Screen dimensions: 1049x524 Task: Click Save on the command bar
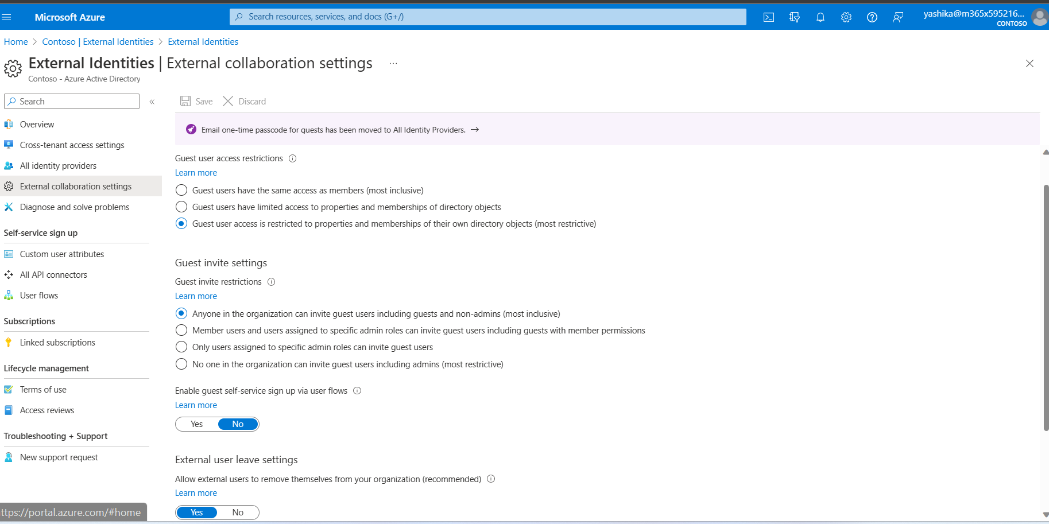click(196, 101)
